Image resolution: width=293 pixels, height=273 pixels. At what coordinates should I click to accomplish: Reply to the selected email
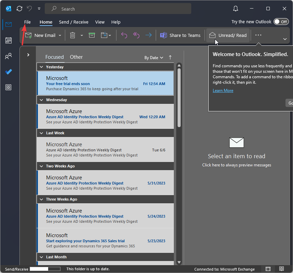124,35
